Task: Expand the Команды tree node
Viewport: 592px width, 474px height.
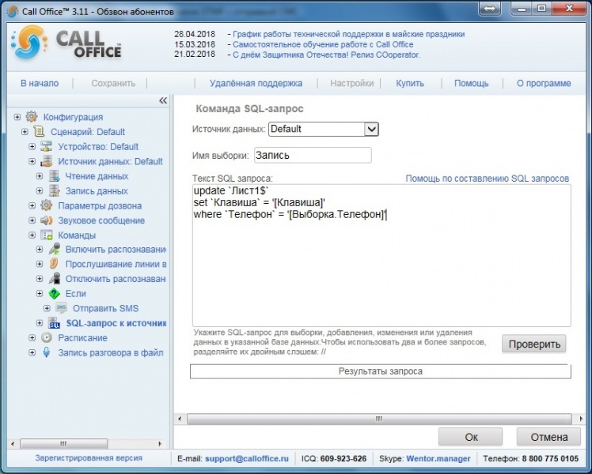Action: 32,235
